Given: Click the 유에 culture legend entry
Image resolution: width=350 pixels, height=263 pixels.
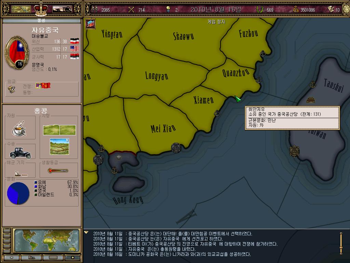Looking at the screenshot, I should tap(42, 182).
